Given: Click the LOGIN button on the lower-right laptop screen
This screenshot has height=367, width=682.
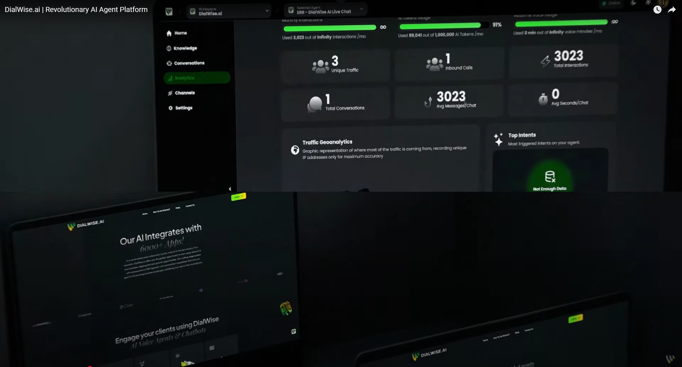Looking at the screenshot, I should click(575, 319).
